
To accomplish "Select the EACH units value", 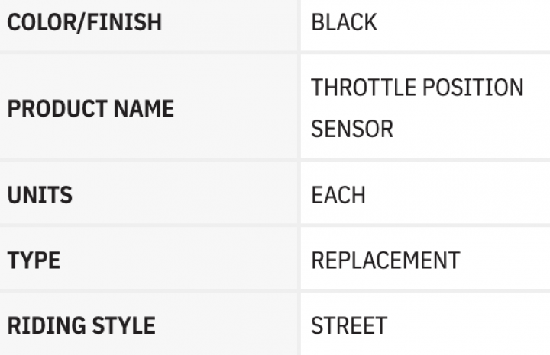I will [x=338, y=195].
